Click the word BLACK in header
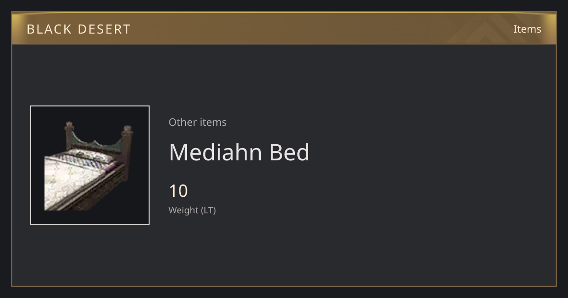This screenshot has width=568, height=298. [49, 29]
